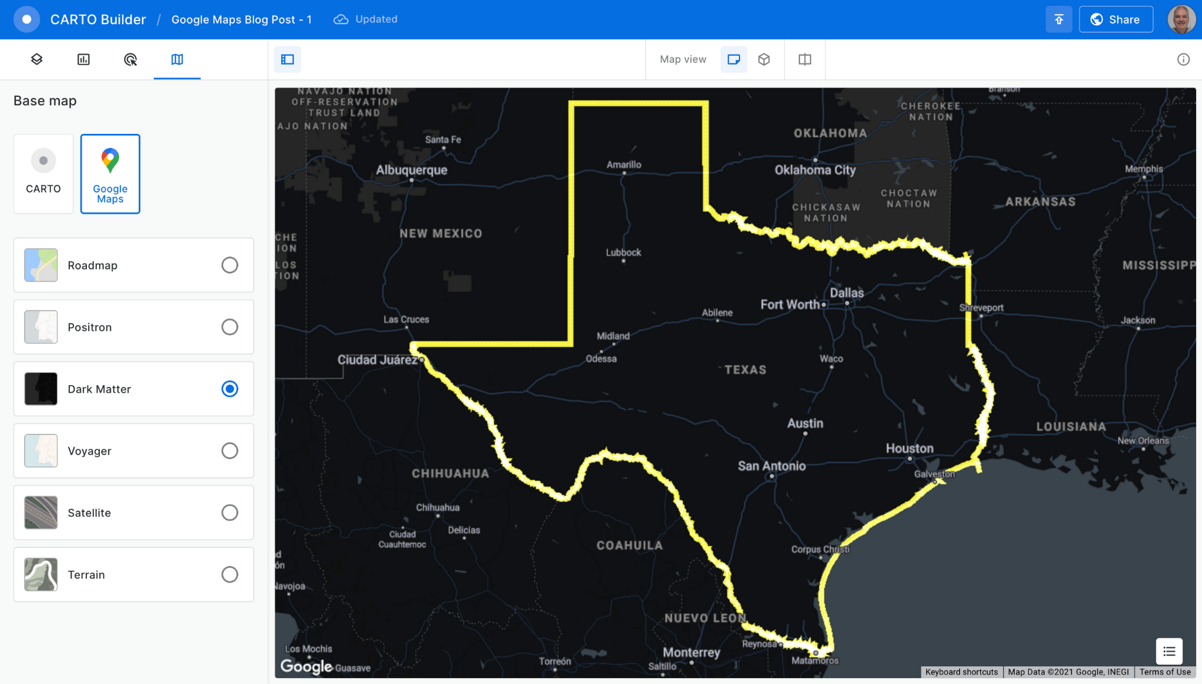Click the map title Google Maps Blog Post - 1
This screenshot has height=684, width=1202.
(242, 19)
